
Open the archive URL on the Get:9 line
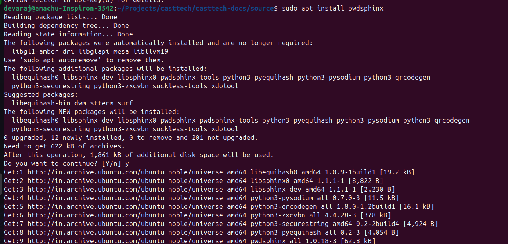(96, 241)
